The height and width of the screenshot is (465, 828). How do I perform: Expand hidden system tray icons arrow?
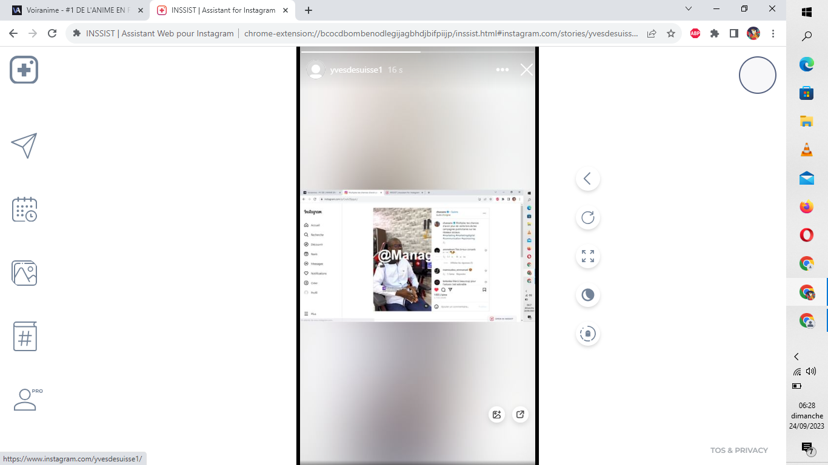point(796,357)
